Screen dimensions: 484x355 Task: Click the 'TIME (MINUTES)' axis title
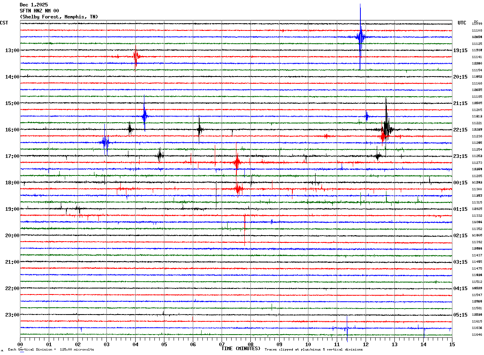click(x=241, y=349)
